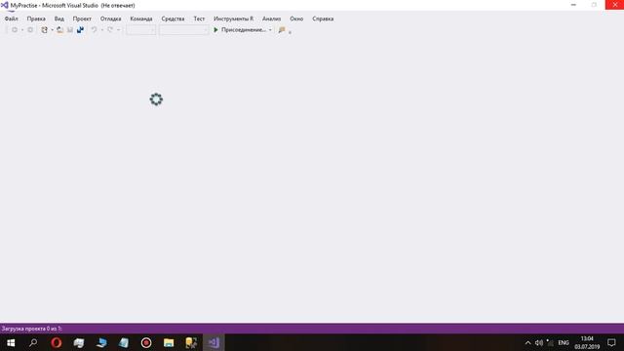Click the Find in Files toolbar icon
This screenshot has height=351, width=624.
pos(282,30)
